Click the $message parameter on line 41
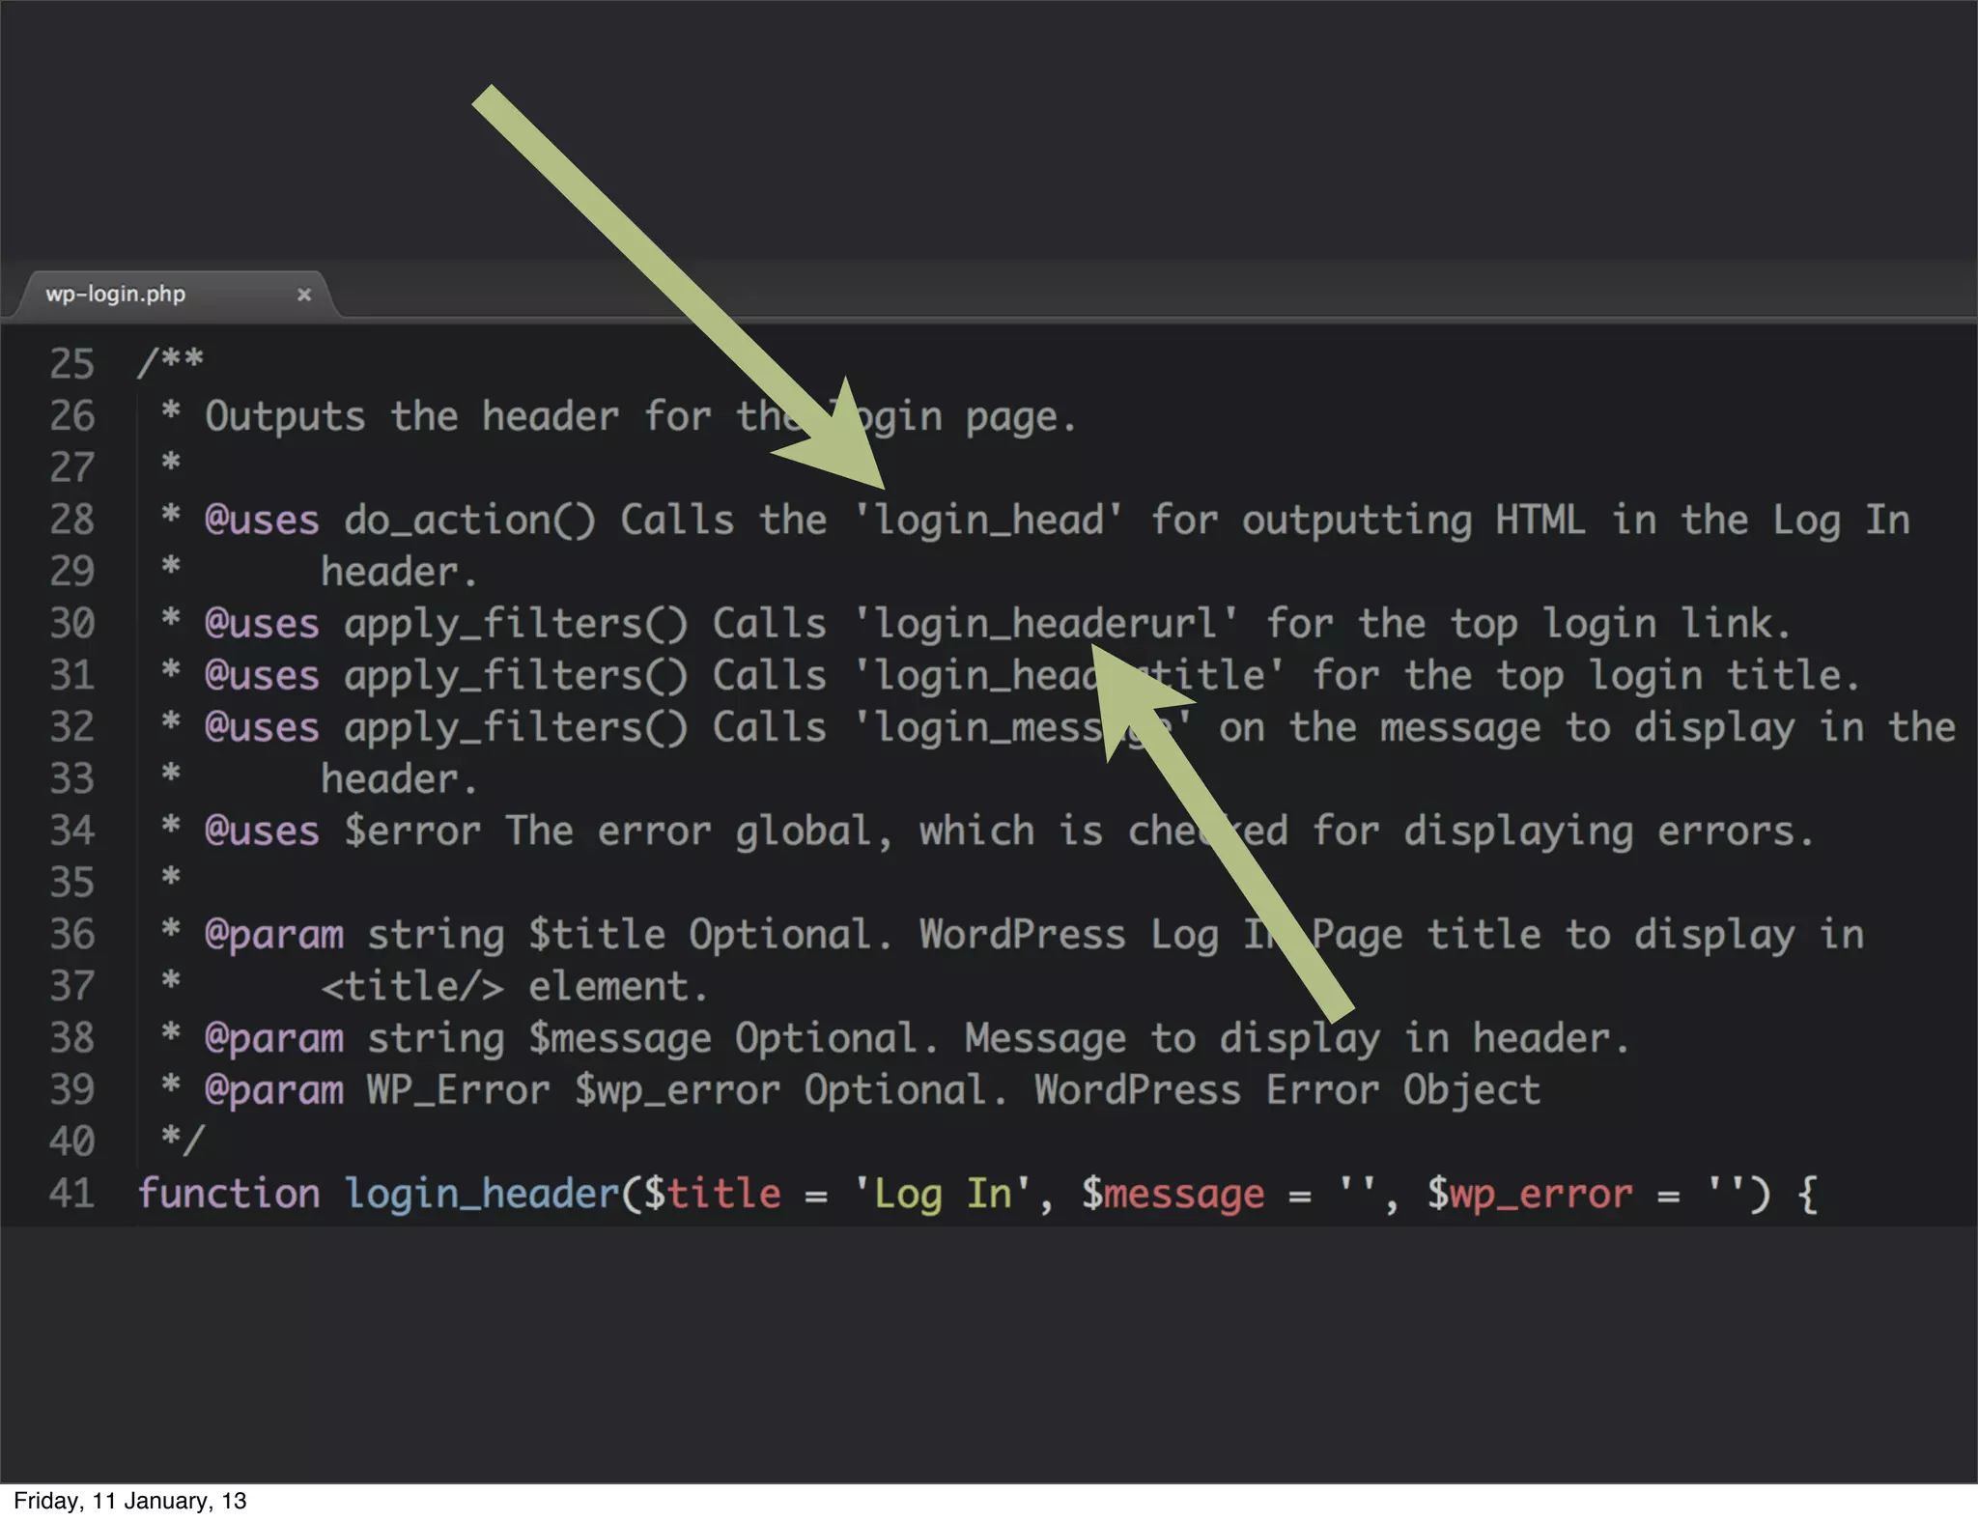The width and height of the screenshot is (1978, 1522). tap(1173, 1194)
